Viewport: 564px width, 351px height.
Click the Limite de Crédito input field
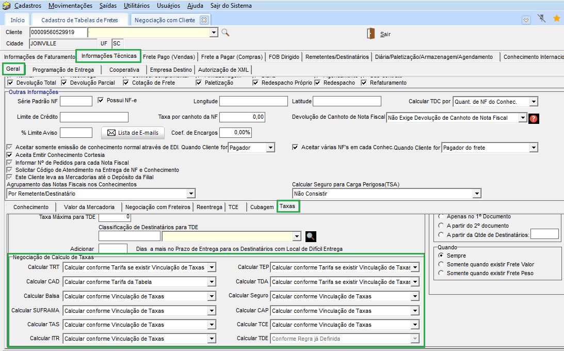click(x=94, y=117)
